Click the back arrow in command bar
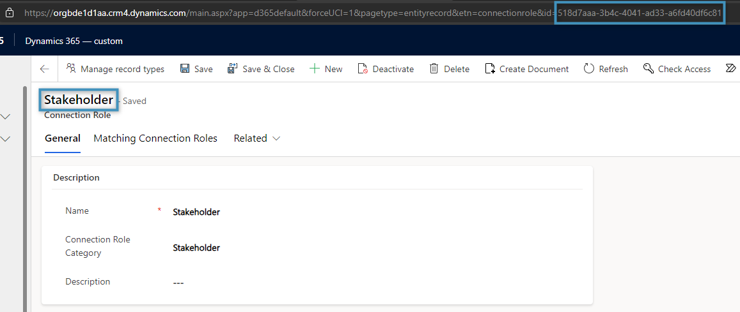 44,69
